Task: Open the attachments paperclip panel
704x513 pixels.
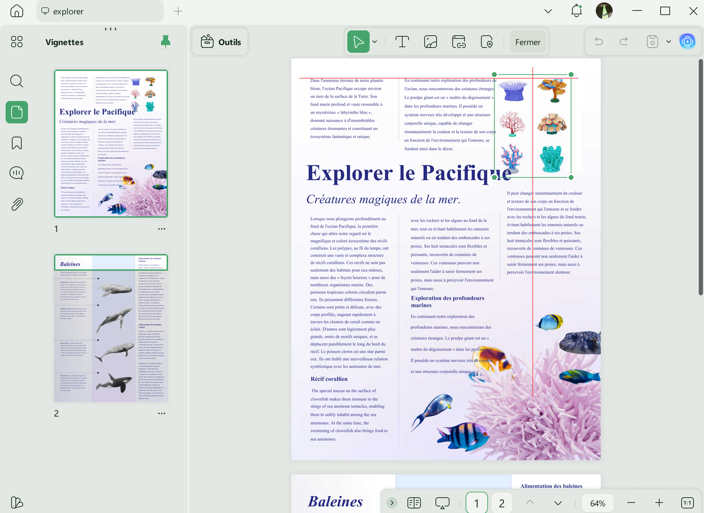Action: 16,204
